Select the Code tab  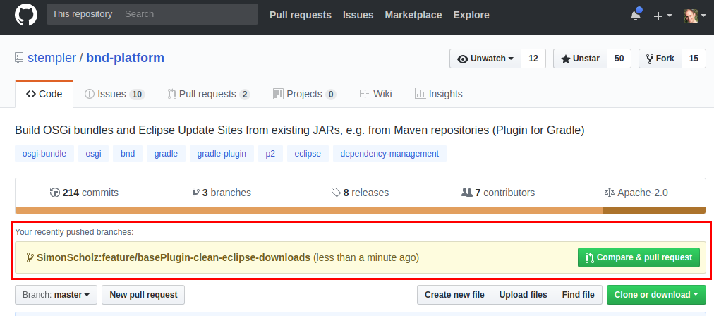pyautogui.click(x=44, y=94)
